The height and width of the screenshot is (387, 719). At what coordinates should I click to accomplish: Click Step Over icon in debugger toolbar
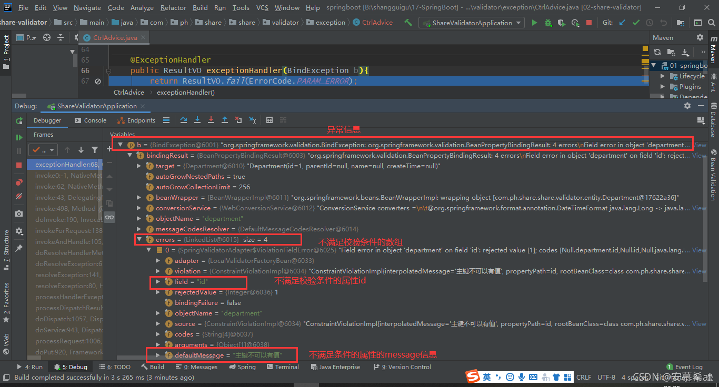[184, 120]
